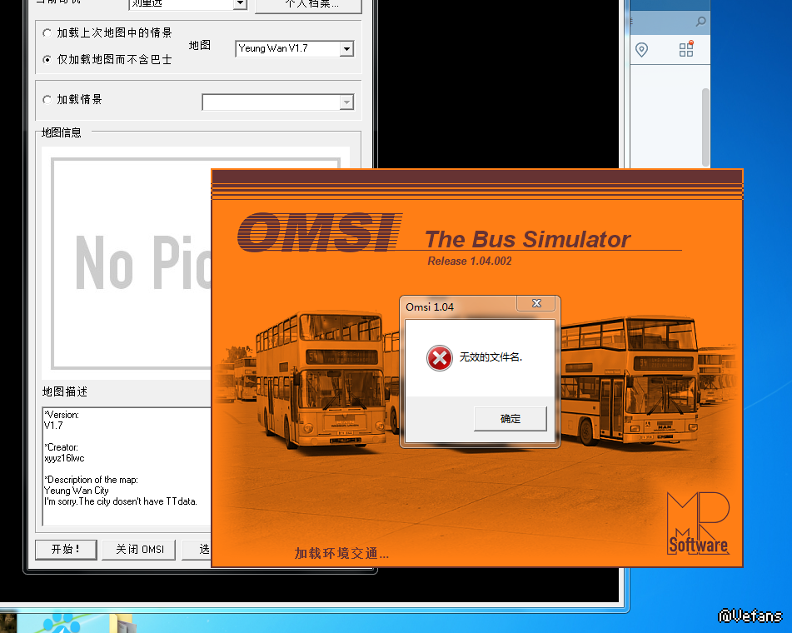Click the apps grid icon with red dot
Screen dimensions: 792x633
tap(686, 49)
